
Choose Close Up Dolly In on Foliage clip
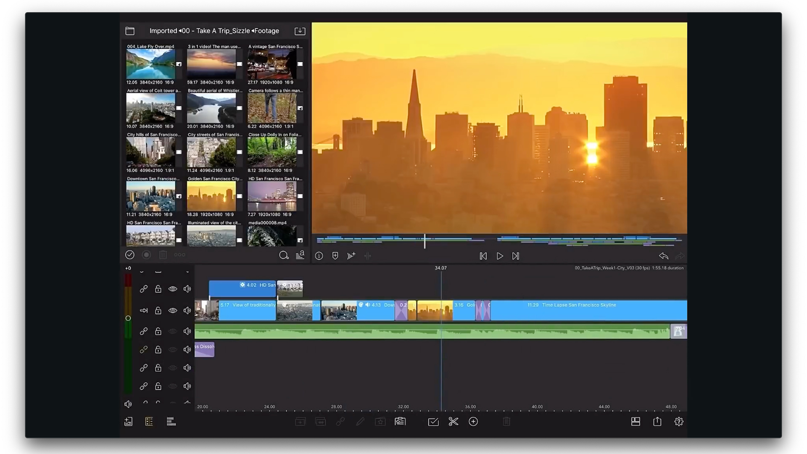click(272, 152)
